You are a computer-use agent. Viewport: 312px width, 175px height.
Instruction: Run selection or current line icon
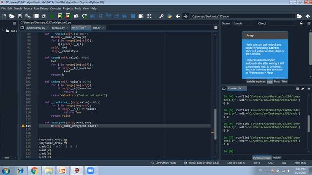point(76,16)
